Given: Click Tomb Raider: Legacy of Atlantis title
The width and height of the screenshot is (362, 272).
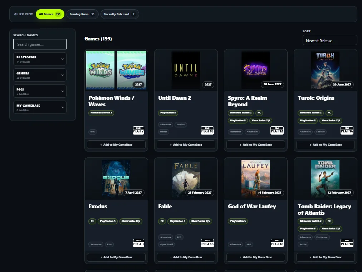Looking at the screenshot, I should point(324,210).
